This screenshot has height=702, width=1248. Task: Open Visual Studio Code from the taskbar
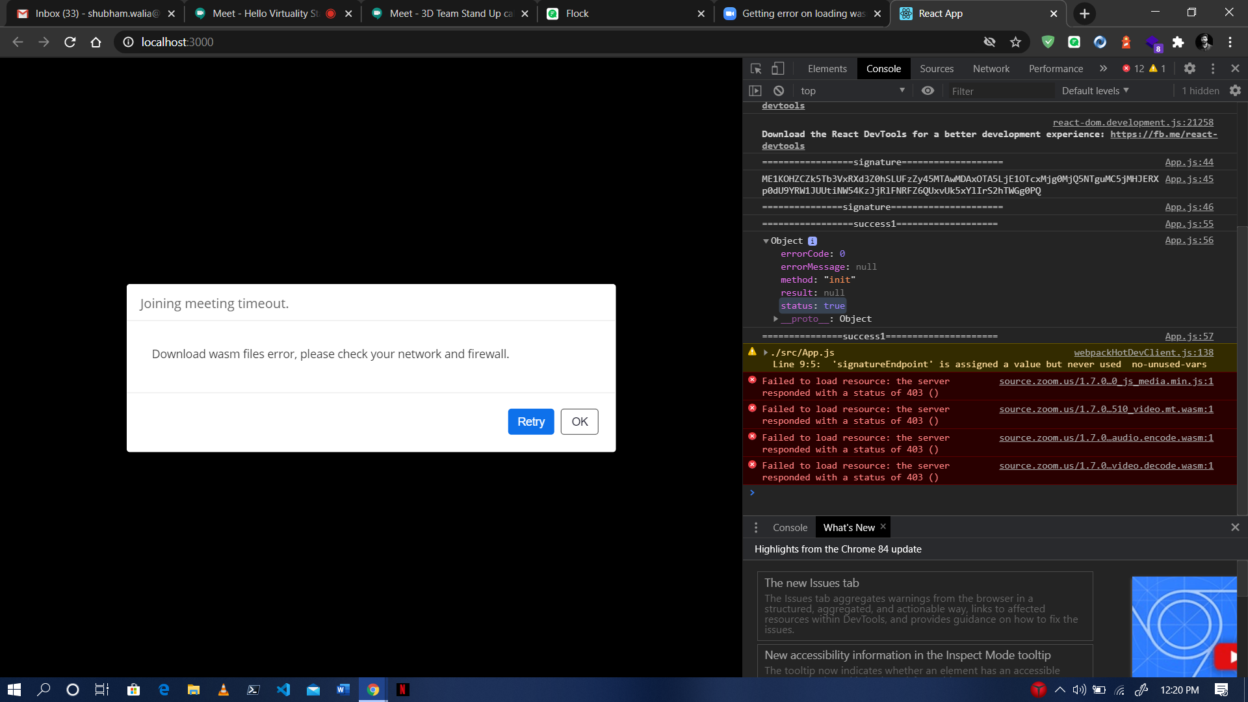[283, 690]
